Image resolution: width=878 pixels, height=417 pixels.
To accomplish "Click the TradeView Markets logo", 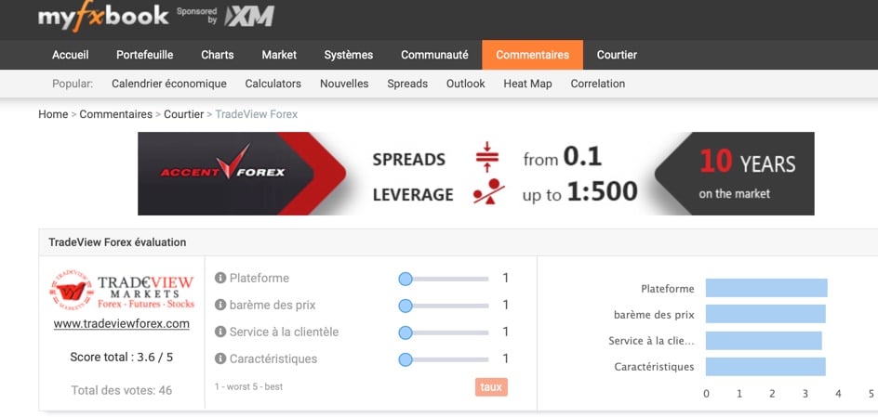I will [122, 291].
